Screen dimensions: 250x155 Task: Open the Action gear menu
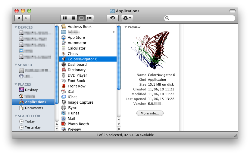pos(127,18)
